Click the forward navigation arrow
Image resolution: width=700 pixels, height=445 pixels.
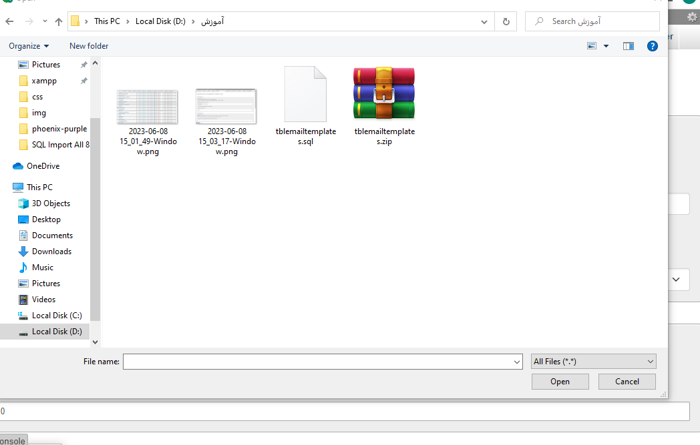point(29,21)
